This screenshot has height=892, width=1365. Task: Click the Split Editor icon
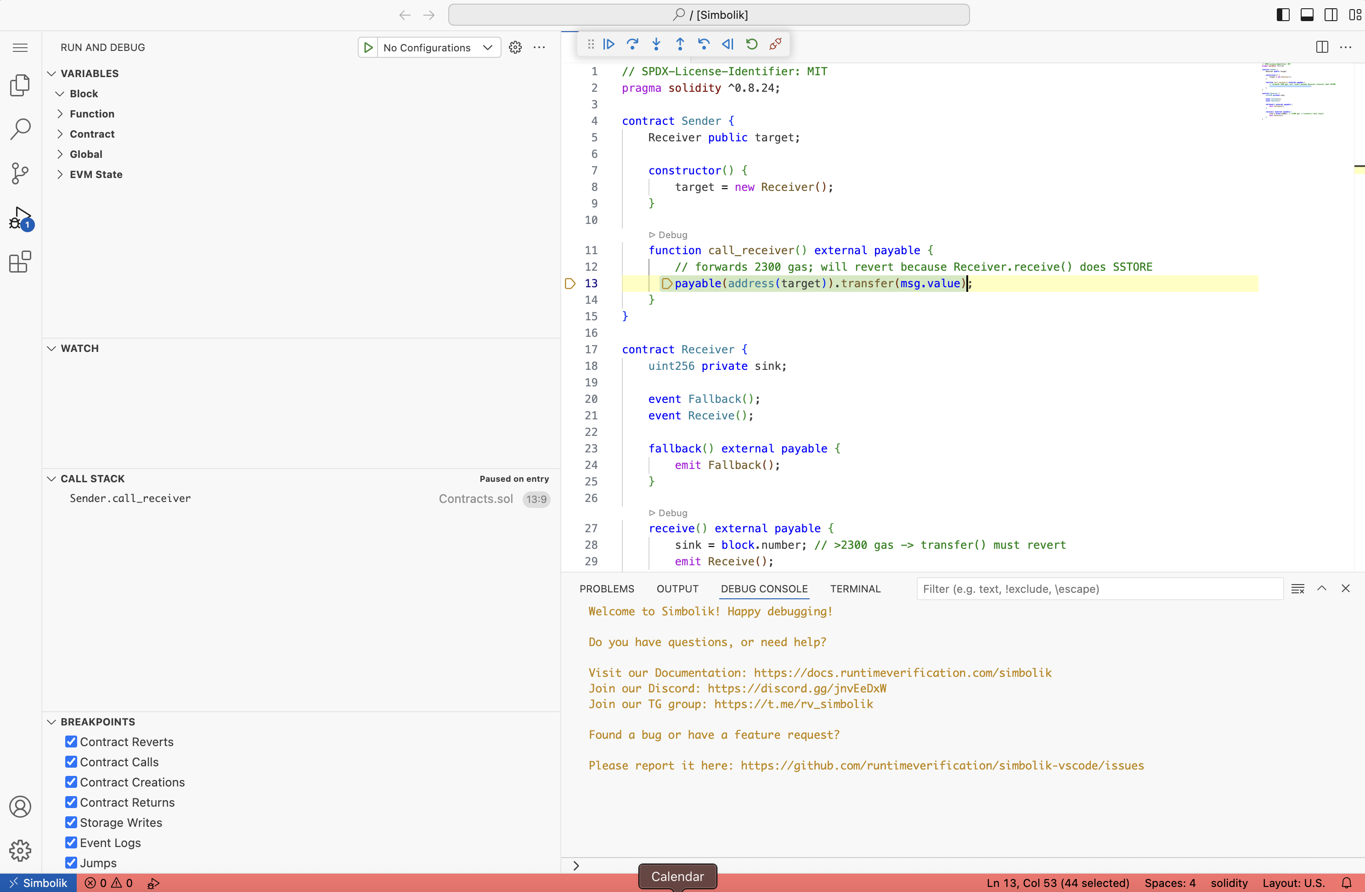point(1322,47)
